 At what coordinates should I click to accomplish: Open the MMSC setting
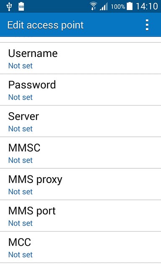[x=80, y=152]
